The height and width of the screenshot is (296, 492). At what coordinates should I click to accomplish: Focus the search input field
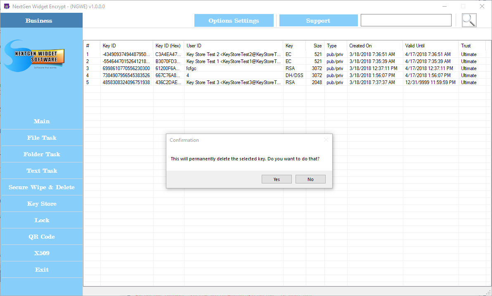pyautogui.click(x=406, y=20)
